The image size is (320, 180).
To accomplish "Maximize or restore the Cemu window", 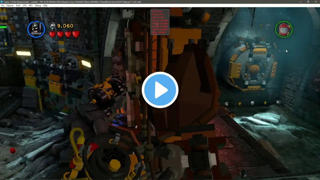I will coord(308,2).
